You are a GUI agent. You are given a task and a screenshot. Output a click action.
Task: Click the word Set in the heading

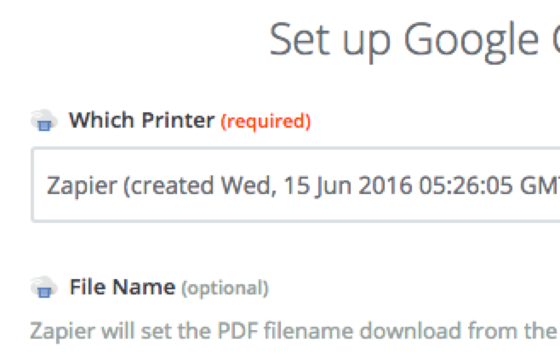(300, 40)
